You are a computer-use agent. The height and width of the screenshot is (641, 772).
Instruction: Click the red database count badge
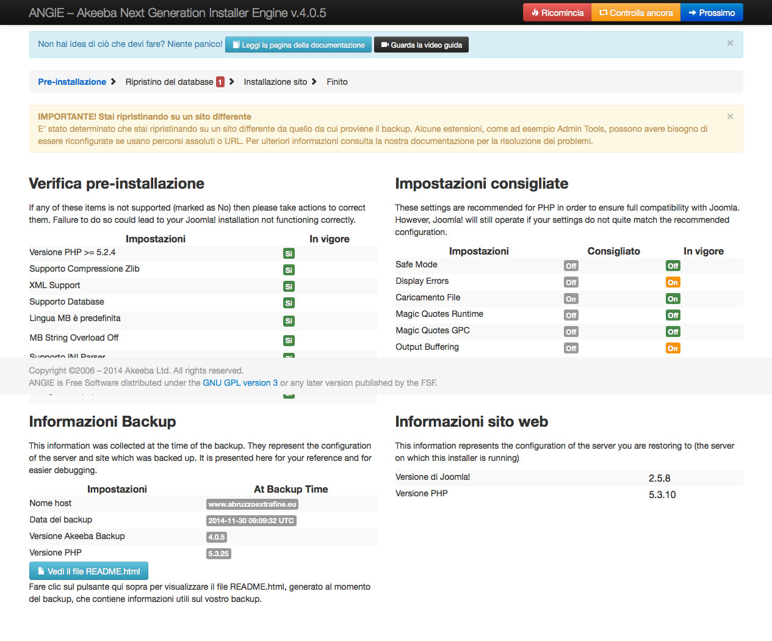220,82
